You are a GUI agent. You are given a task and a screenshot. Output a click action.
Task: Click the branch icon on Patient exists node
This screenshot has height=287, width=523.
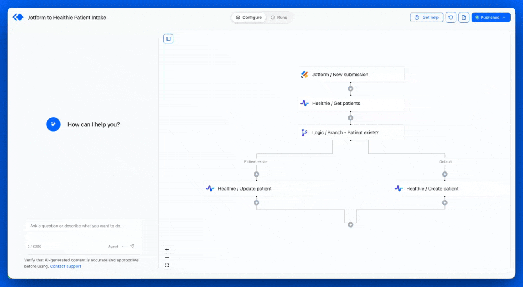coord(305,132)
